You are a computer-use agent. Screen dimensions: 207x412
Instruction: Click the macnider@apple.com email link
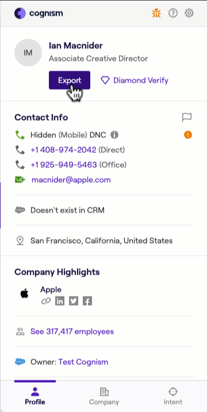tap(71, 180)
